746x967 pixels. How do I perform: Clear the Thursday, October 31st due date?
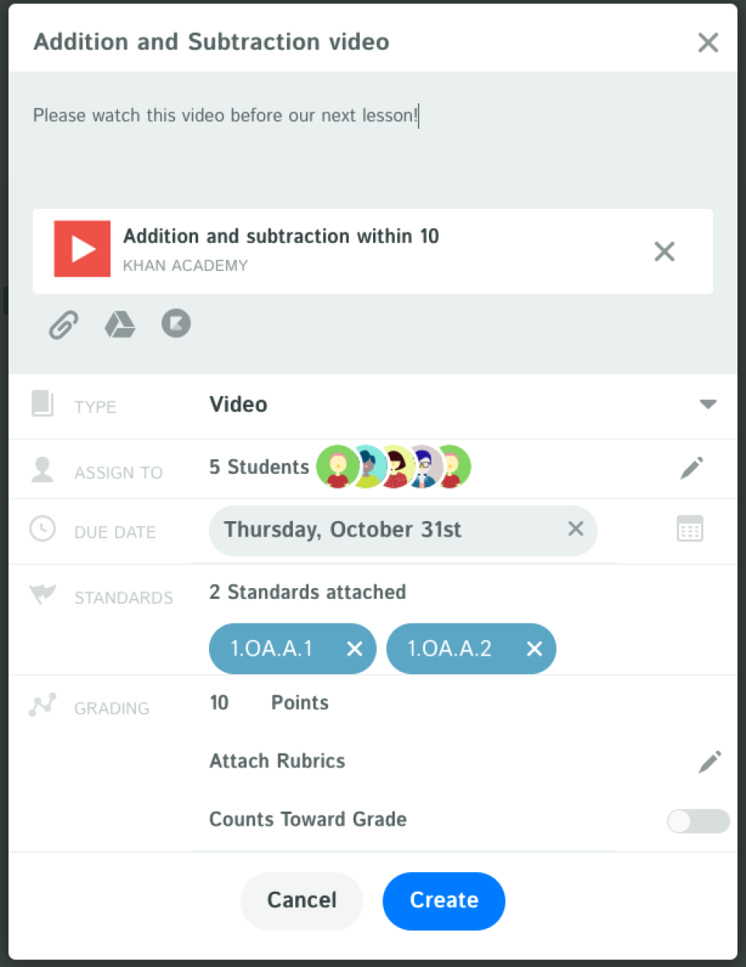[576, 529]
